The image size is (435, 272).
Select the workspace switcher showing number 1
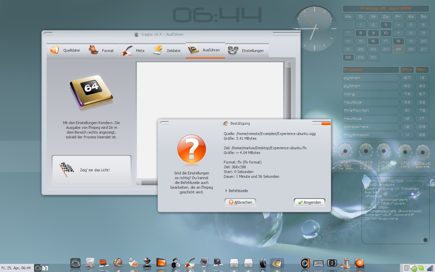click(332, 263)
